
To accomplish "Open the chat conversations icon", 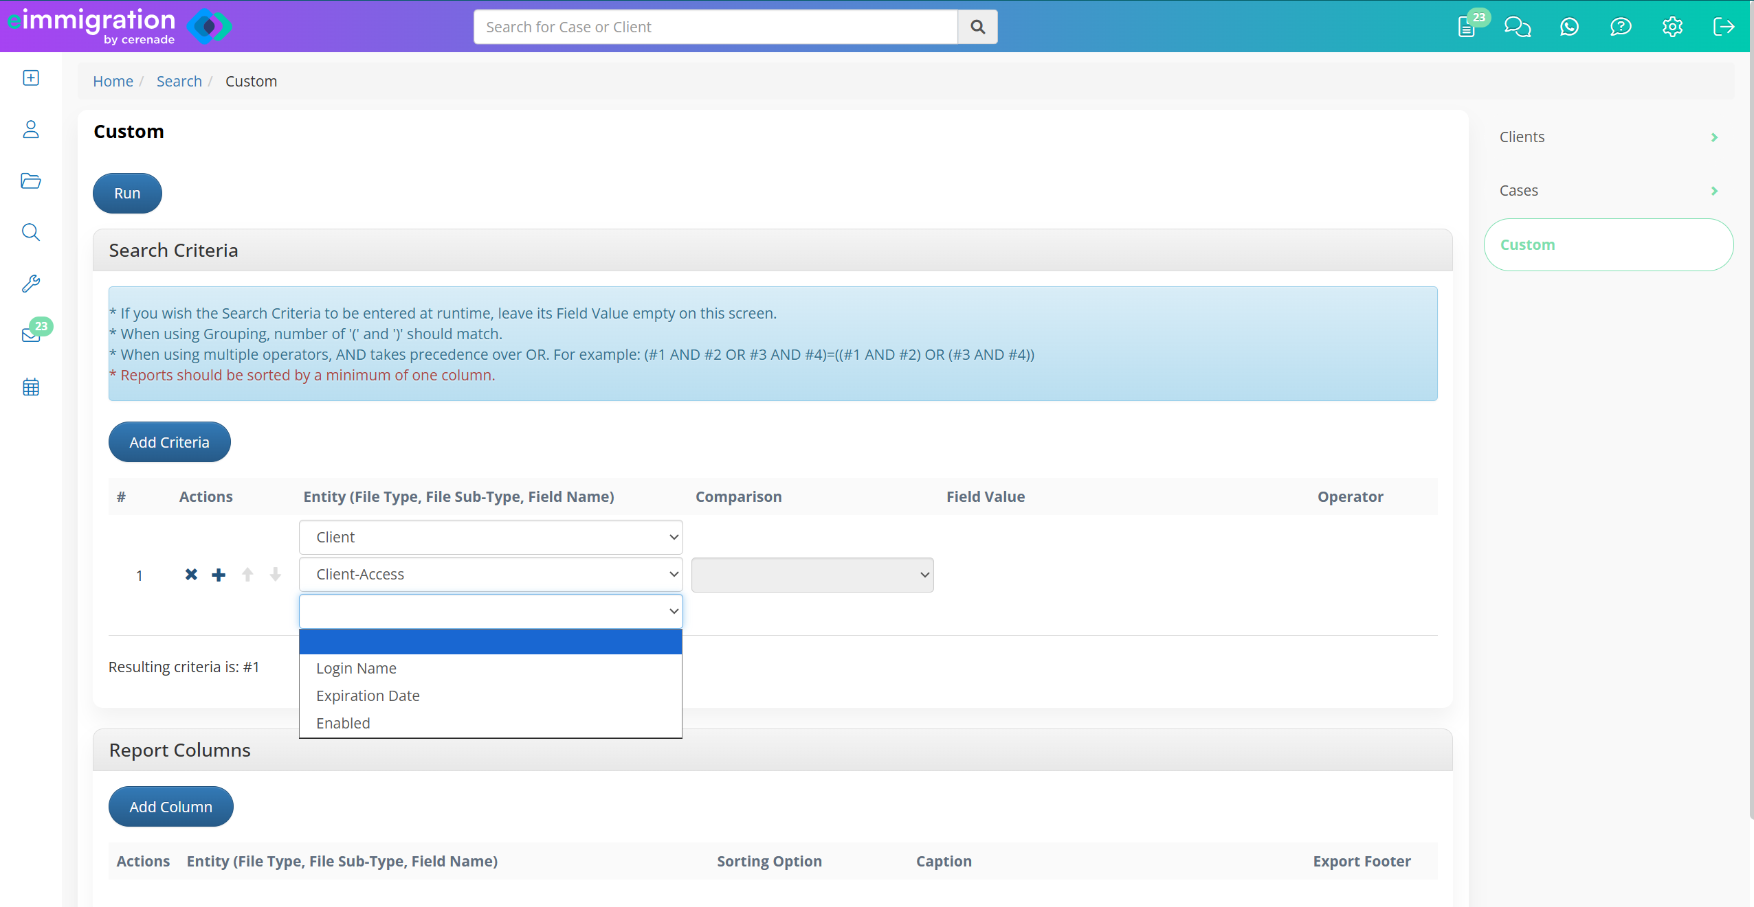I will (x=1518, y=27).
